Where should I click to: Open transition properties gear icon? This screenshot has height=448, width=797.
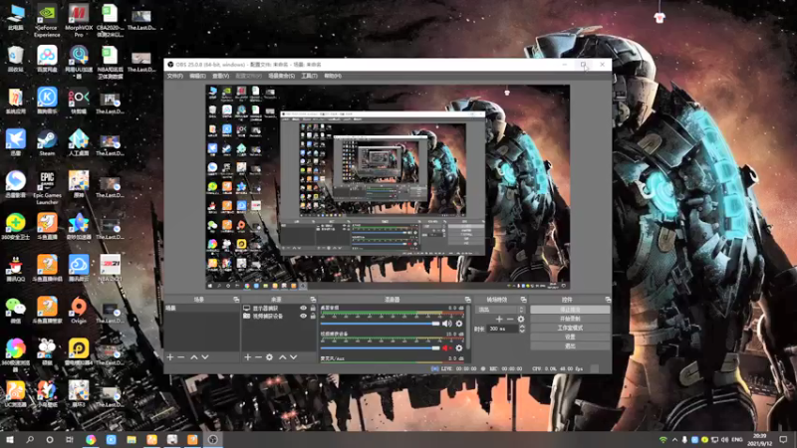pos(520,319)
